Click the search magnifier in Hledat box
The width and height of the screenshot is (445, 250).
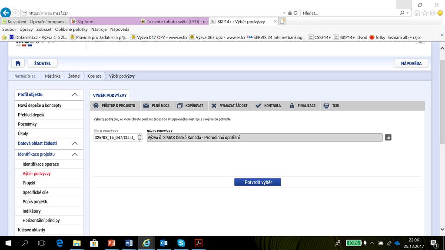(402, 13)
